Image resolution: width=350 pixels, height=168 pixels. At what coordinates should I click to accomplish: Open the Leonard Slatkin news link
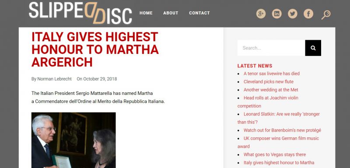[279, 118]
